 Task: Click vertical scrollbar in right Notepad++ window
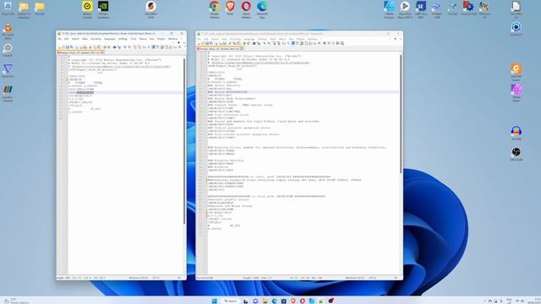401,114
